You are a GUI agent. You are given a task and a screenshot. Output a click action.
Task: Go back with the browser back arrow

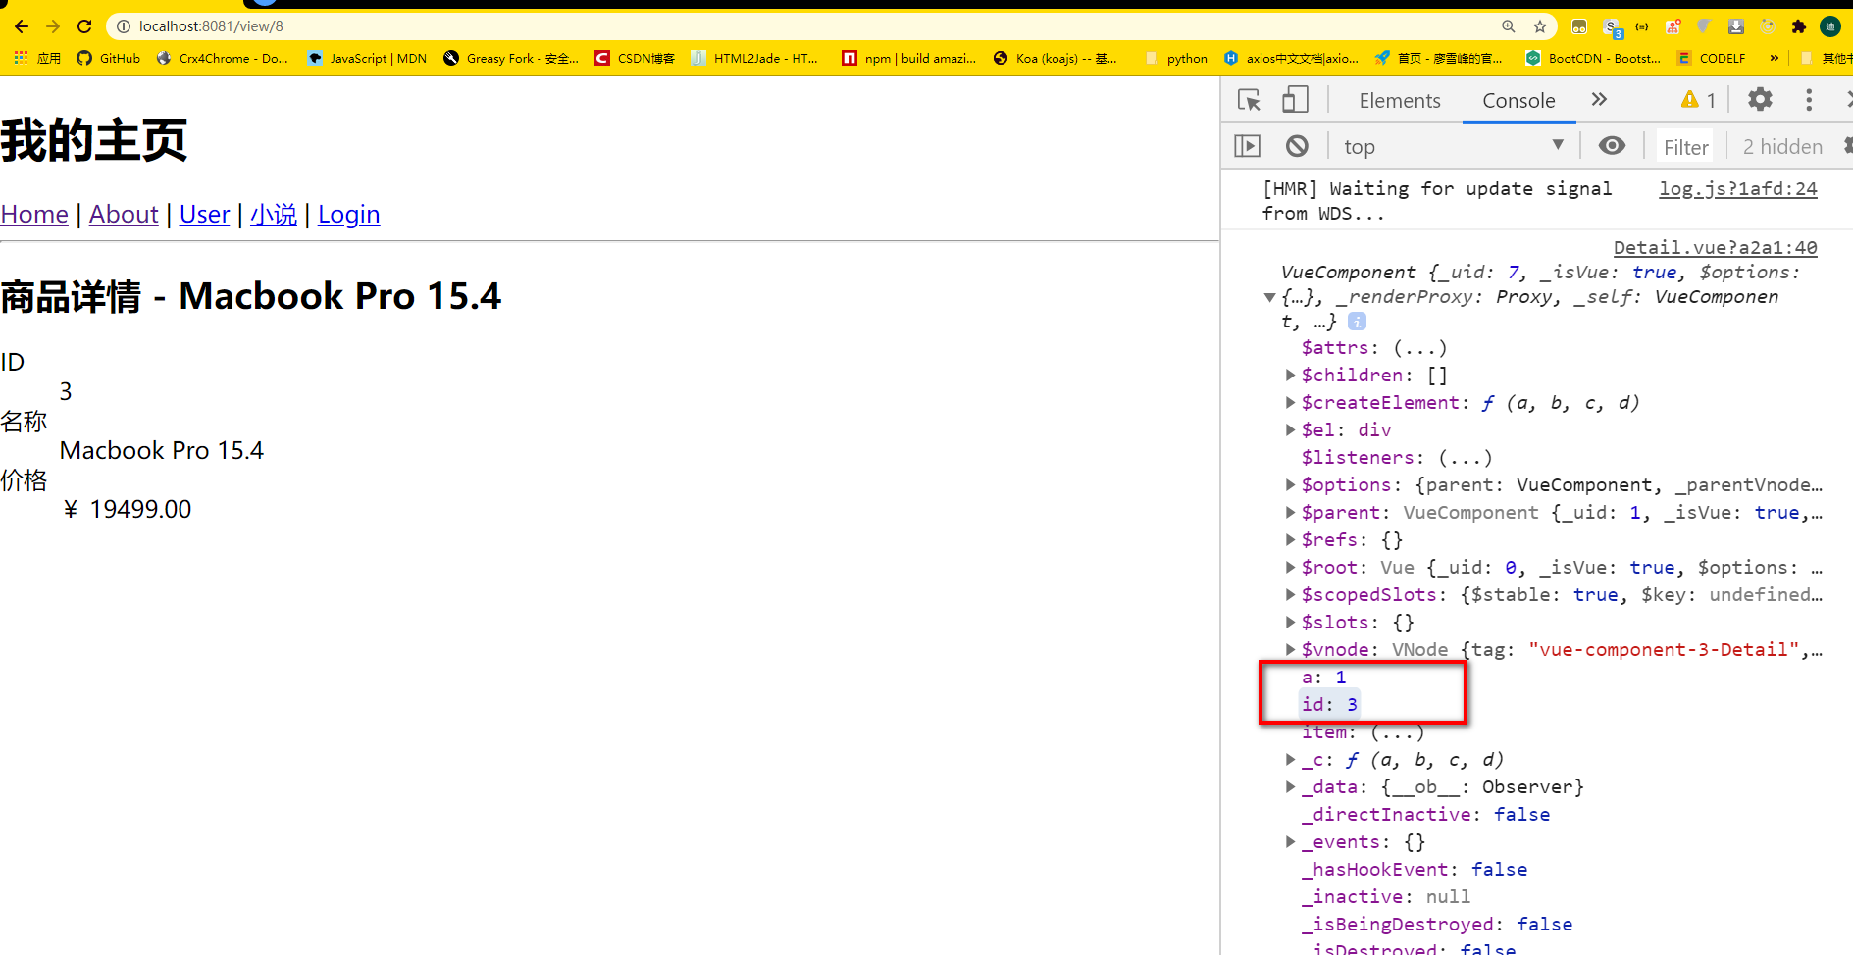click(22, 26)
